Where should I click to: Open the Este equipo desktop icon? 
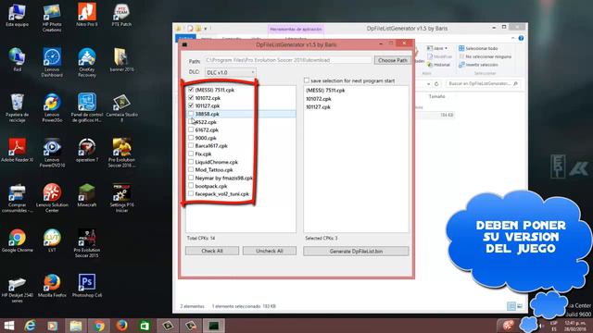pyautogui.click(x=17, y=16)
